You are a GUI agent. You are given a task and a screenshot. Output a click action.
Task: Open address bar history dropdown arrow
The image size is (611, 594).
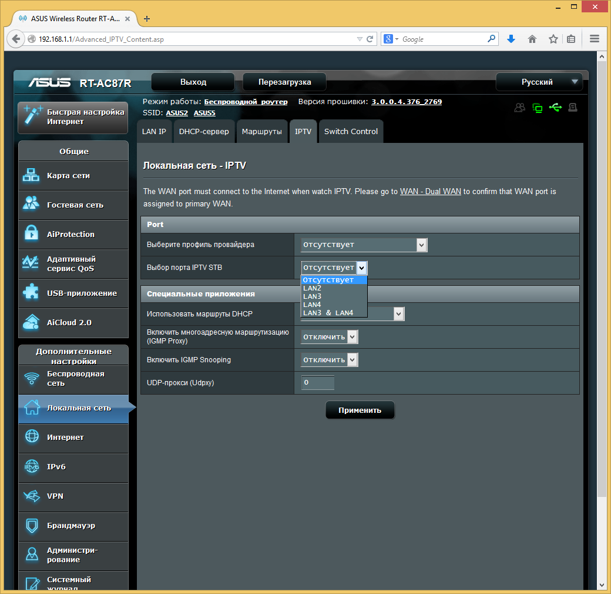[360, 39]
